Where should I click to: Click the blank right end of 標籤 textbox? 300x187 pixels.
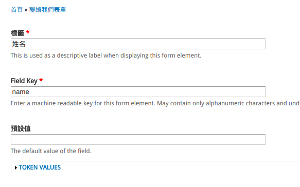[249, 44]
